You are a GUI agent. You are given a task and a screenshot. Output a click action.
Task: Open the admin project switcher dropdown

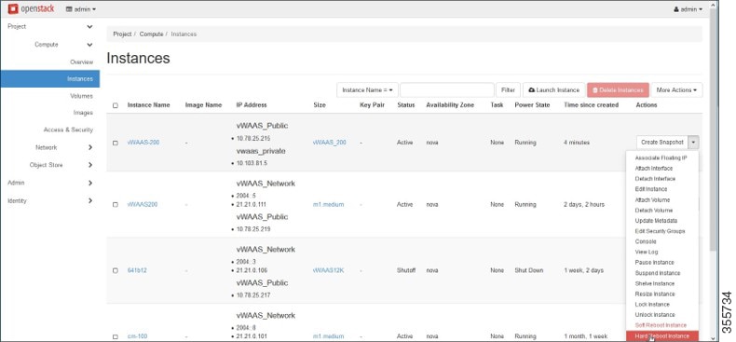(x=81, y=9)
